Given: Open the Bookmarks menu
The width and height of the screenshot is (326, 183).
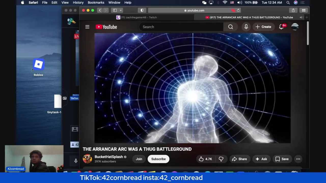Looking at the screenshot, I should click(96, 3).
